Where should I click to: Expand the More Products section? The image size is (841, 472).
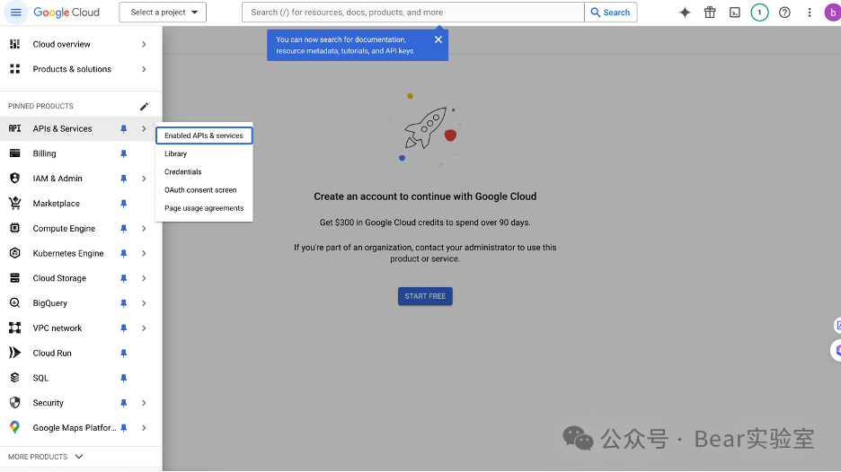46,457
